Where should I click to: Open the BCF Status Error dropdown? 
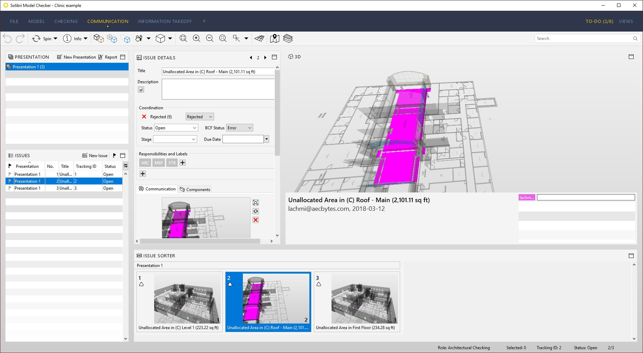[239, 128]
